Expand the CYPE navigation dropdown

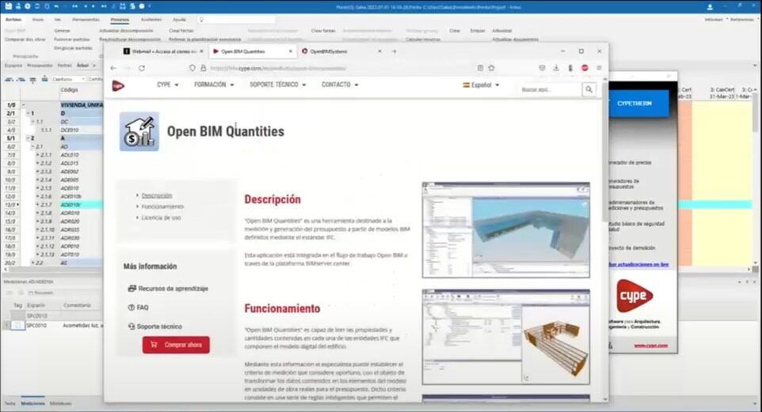168,85
